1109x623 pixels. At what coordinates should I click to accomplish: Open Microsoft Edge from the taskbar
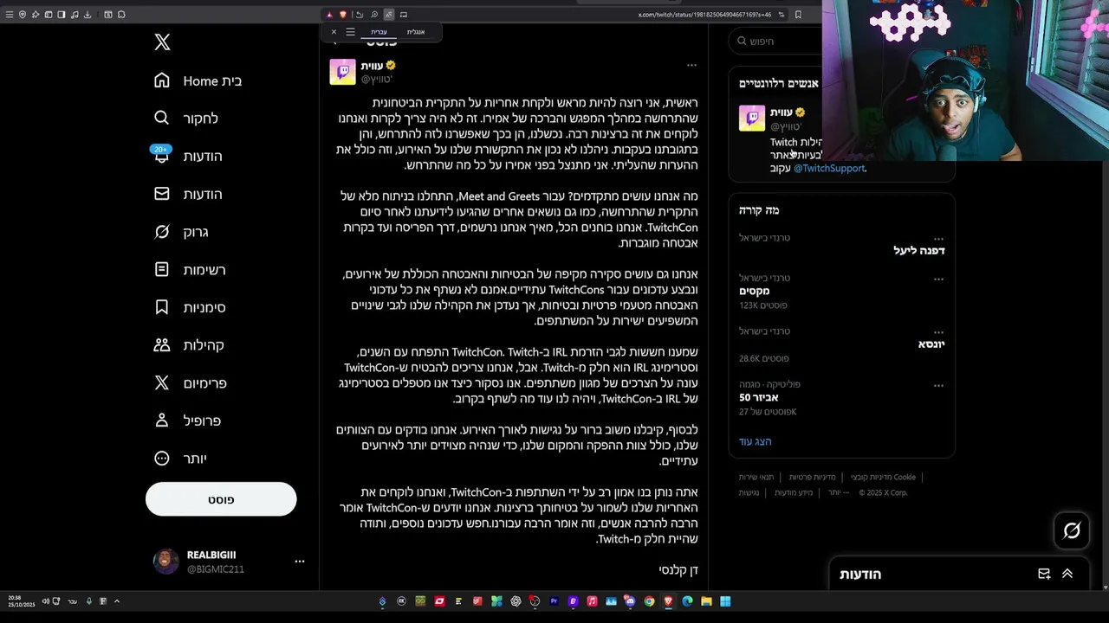click(x=687, y=601)
